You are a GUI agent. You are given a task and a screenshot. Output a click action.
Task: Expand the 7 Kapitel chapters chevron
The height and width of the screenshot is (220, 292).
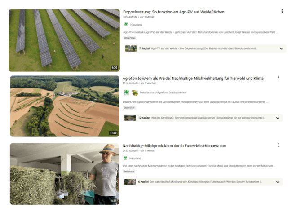tap(281, 48)
